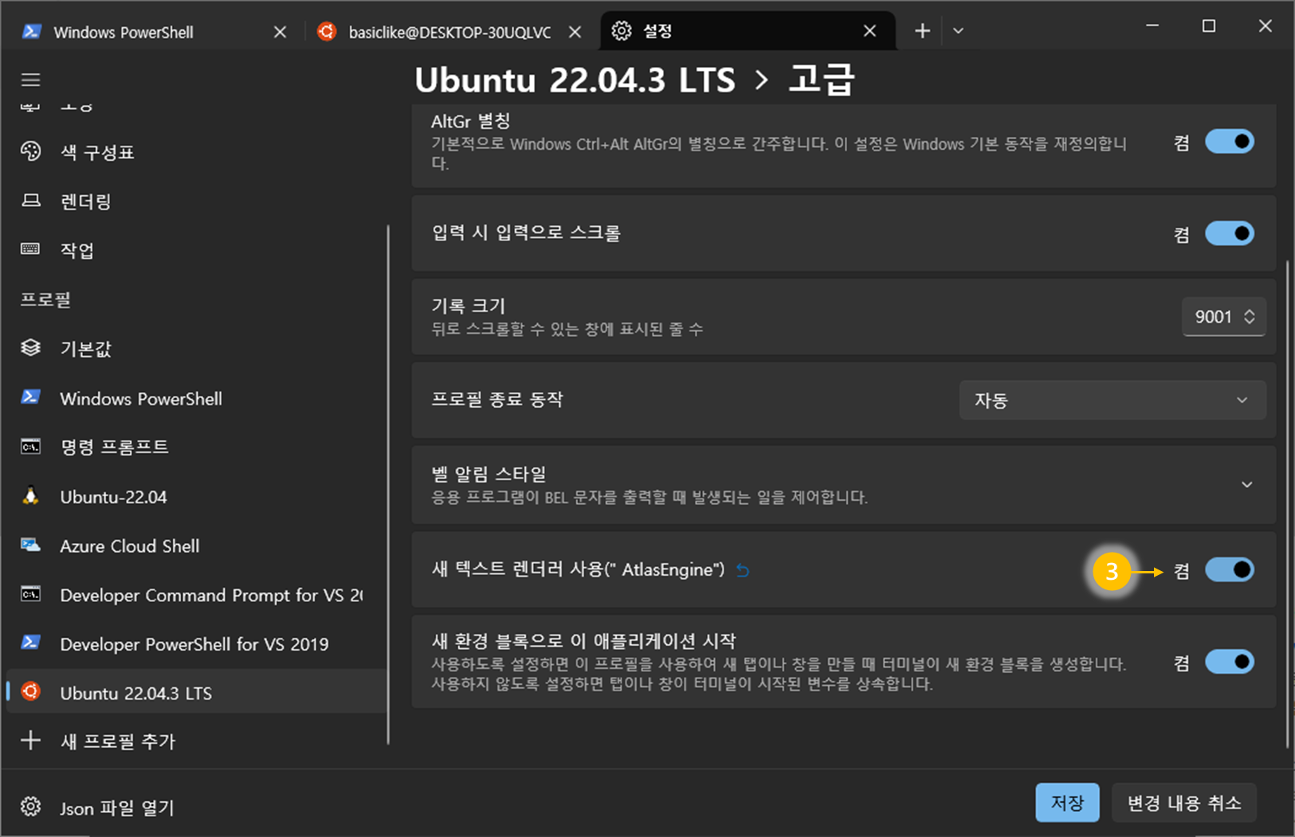Click 새 프로필 추가 to add profile
The width and height of the screenshot is (1295, 837).
196,741
